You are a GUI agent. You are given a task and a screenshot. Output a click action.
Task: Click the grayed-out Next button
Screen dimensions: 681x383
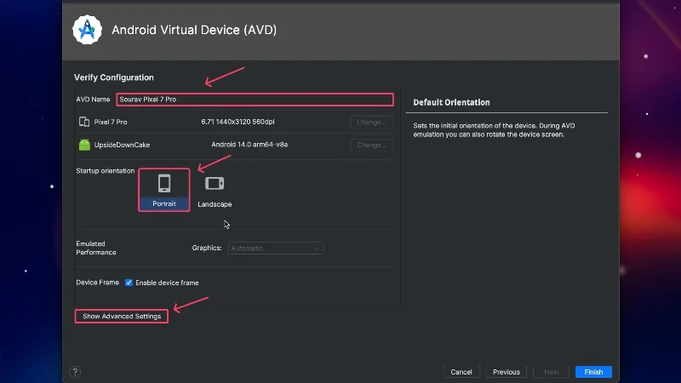(551, 372)
